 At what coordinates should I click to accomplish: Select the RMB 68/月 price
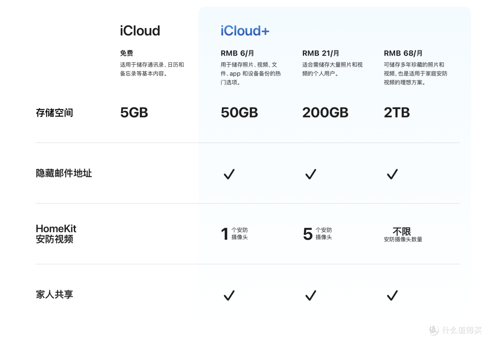click(403, 53)
